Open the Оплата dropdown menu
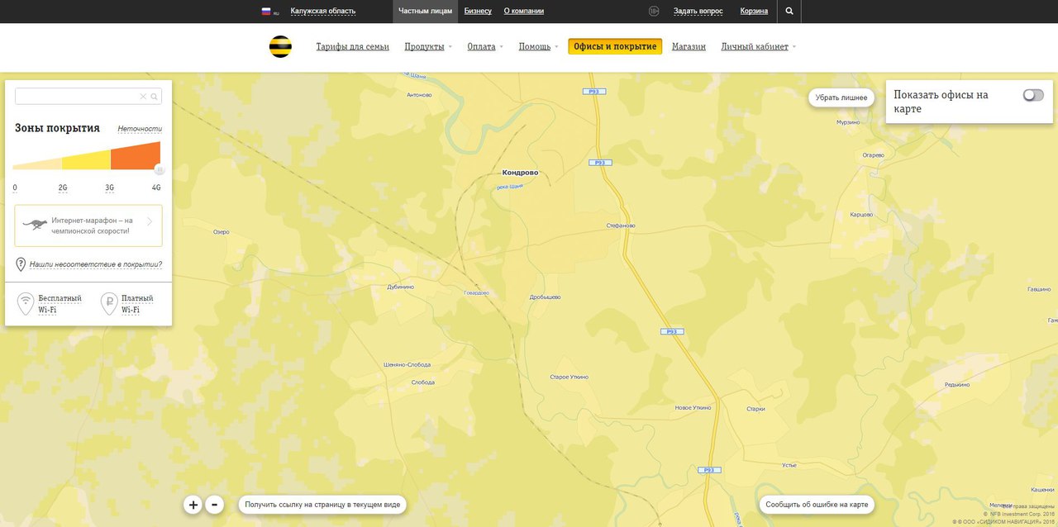Screen dimensions: 1058x527 [485, 46]
